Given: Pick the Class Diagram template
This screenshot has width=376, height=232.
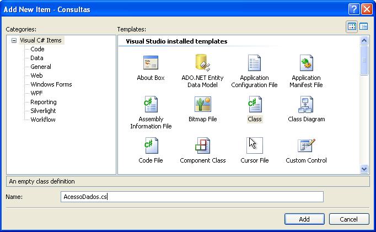Looking at the screenshot, I should (306, 105).
